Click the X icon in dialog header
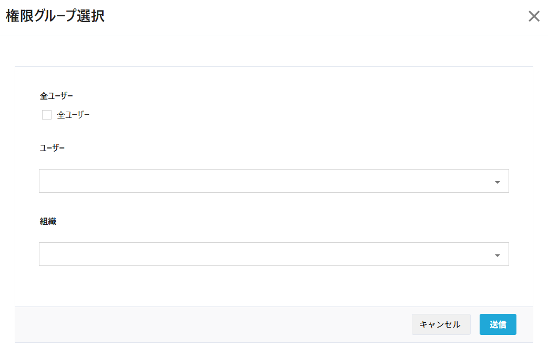This screenshot has height=356, width=548. click(x=534, y=16)
